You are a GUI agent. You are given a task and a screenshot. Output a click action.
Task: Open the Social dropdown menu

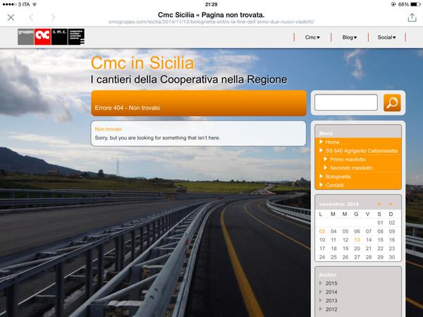386,37
